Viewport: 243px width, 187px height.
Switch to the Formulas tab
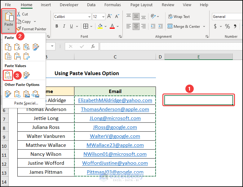(x=113, y=5)
